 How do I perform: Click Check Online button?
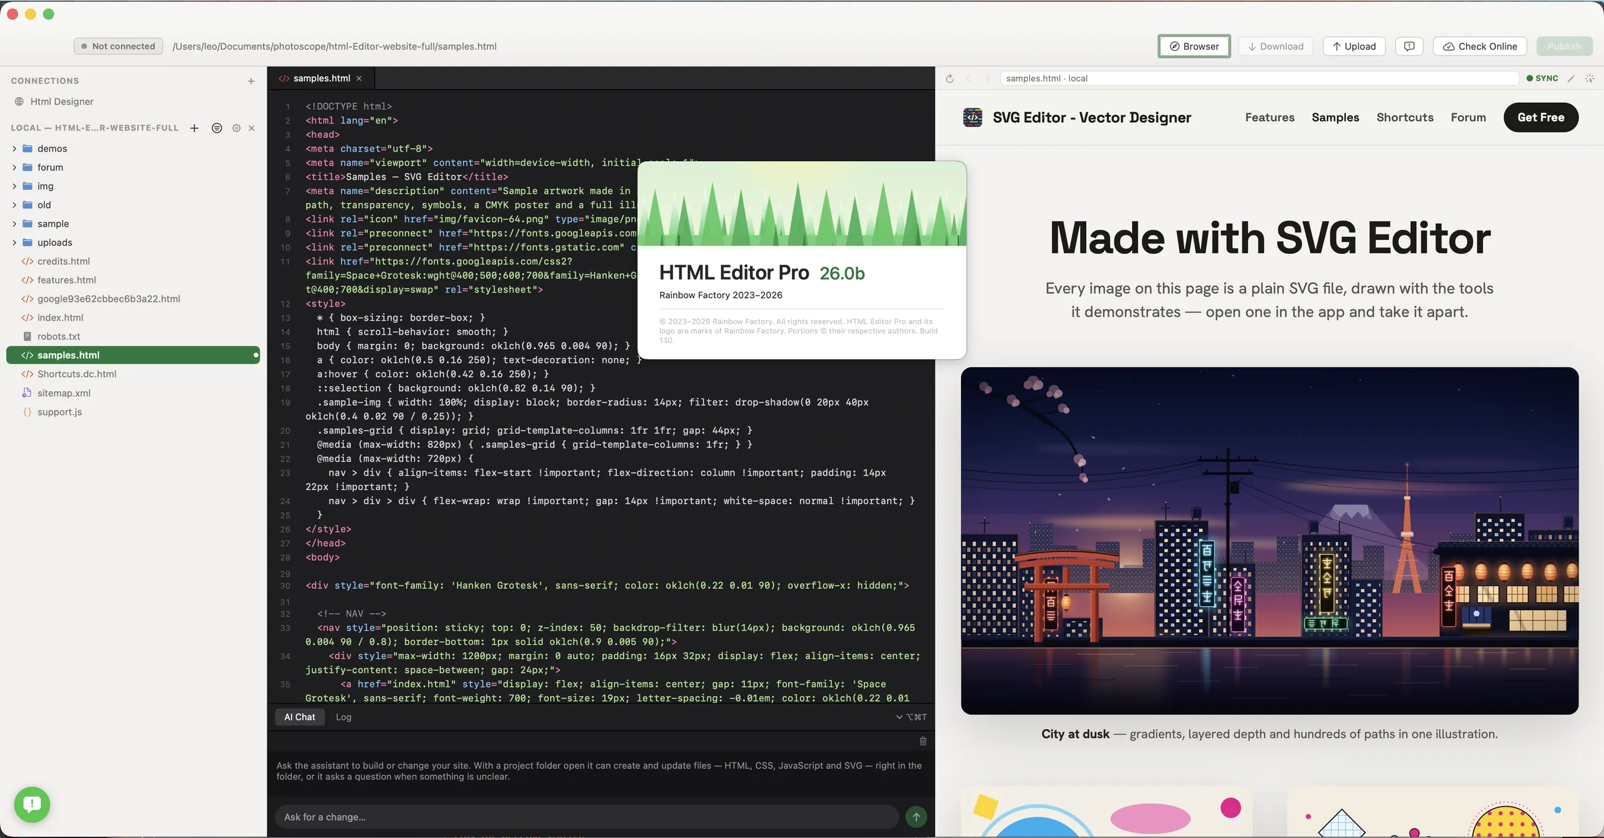click(x=1480, y=46)
